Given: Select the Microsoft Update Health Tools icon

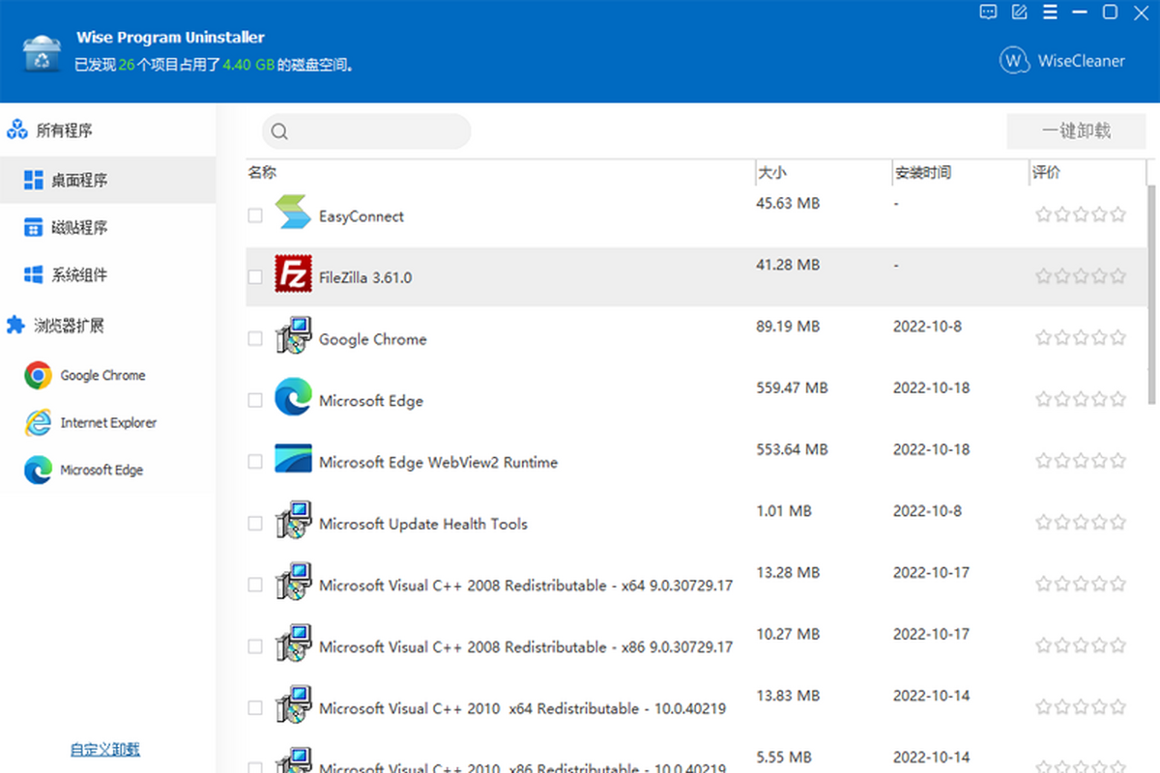Looking at the screenshot, I should coord(293,520).
